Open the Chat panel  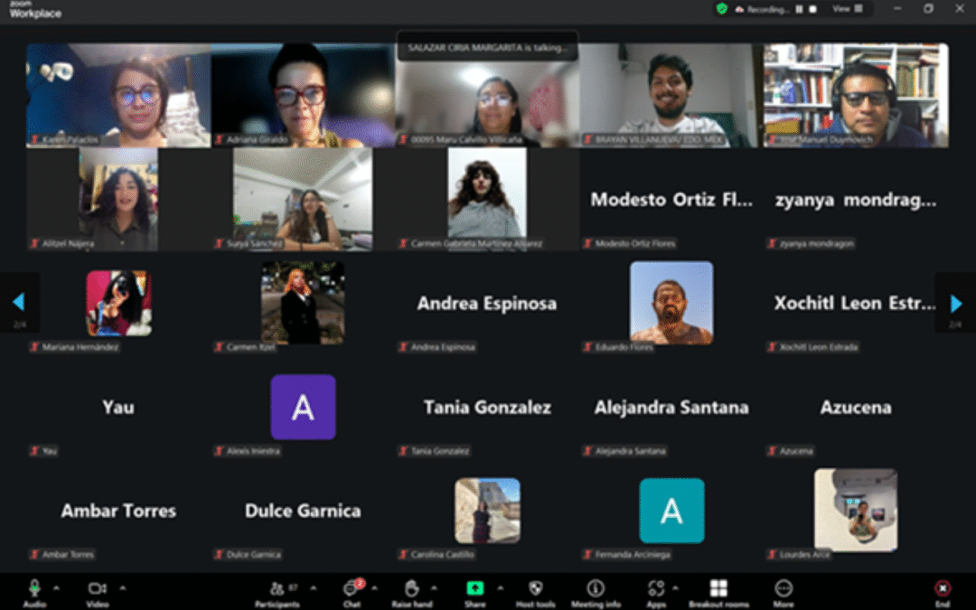[x=351, y=589]
